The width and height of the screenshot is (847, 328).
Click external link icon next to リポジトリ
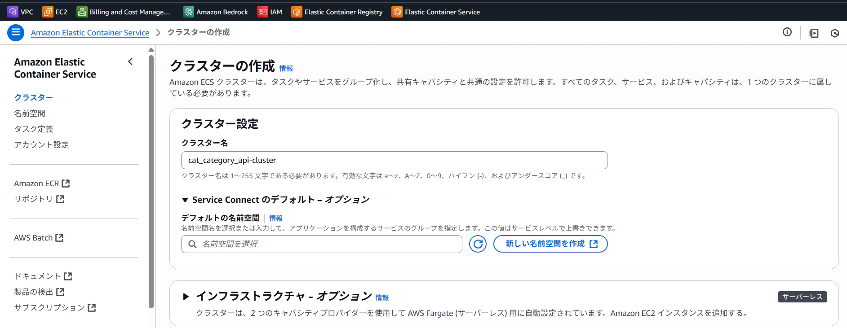(x=60, y=199)
